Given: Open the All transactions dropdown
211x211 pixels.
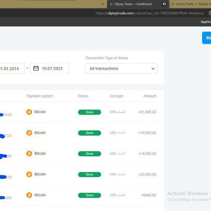Looking at the screenshot, I should pyautogui.click(x=121, y=69).
